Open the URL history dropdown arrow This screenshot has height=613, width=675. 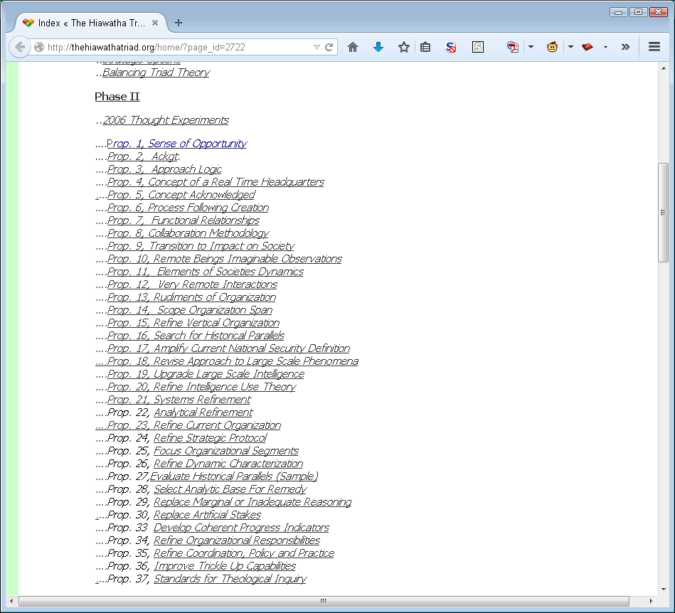click(x=317, y=47)
